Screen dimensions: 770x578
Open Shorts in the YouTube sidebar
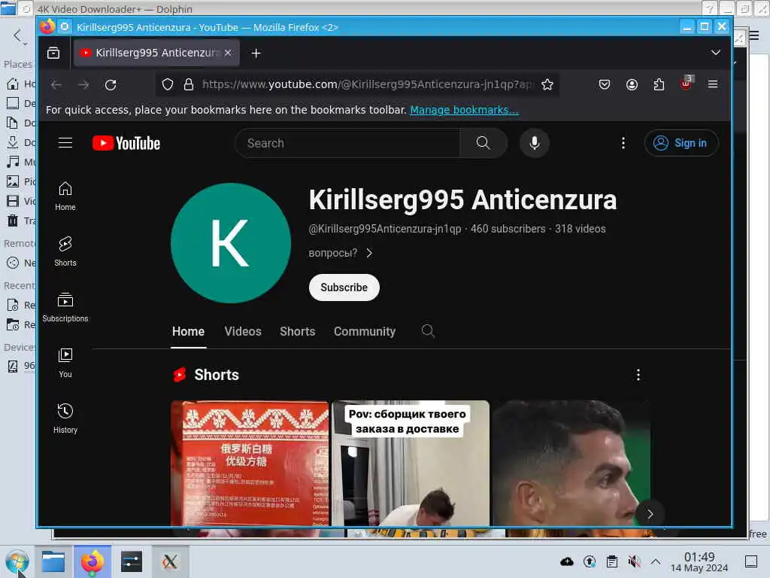pos(65,252)
